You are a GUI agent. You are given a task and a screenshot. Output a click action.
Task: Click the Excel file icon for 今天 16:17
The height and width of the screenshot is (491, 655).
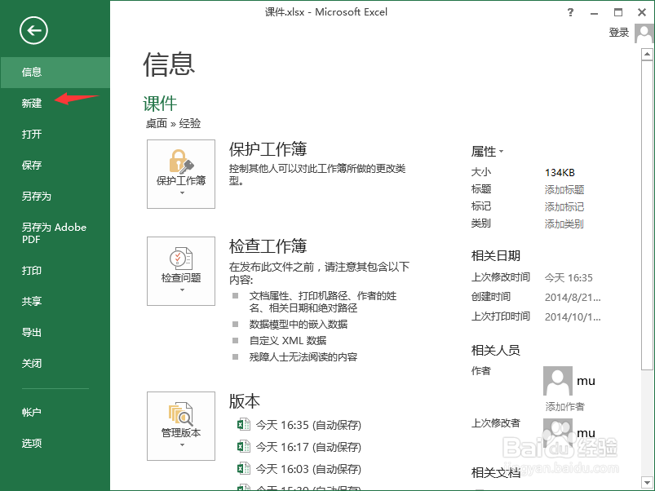pos(244,447)
